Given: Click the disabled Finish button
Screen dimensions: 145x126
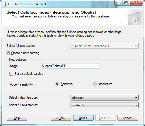Looking at the screenshot, I should (x=106, y=118).
